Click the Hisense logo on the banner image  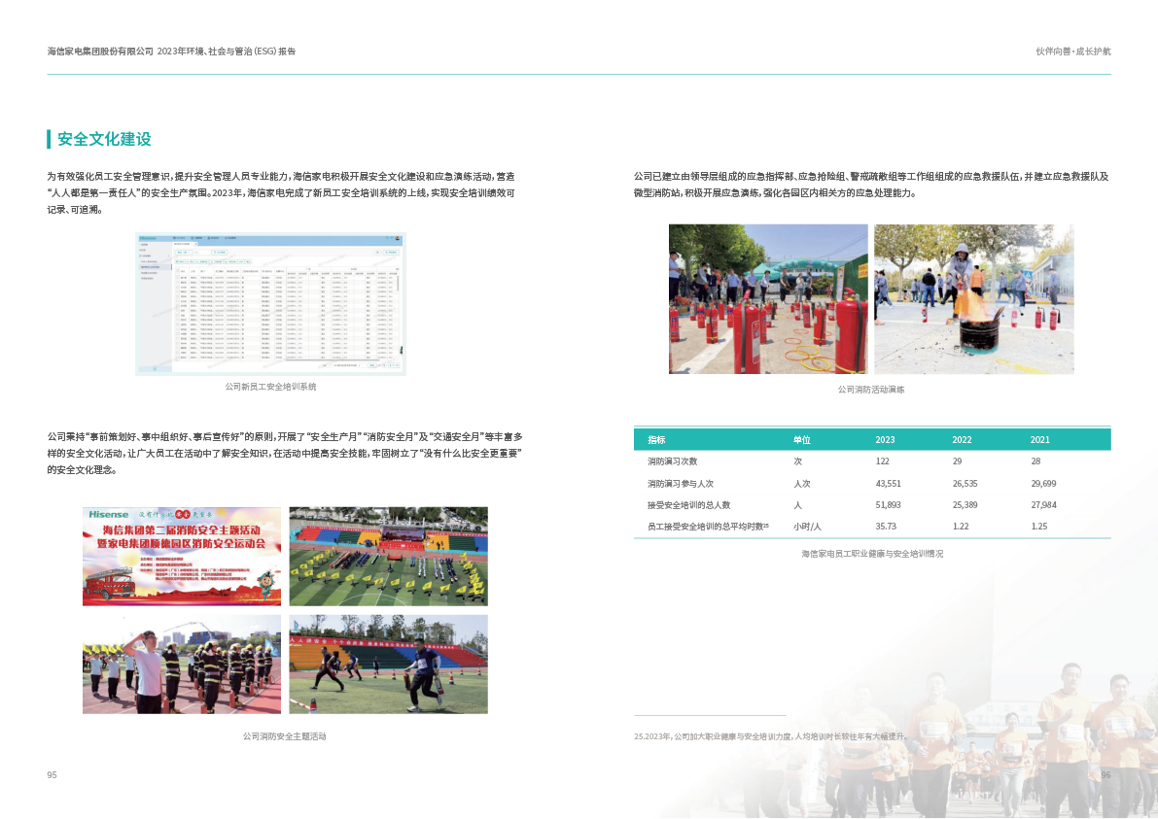(108, 514)
